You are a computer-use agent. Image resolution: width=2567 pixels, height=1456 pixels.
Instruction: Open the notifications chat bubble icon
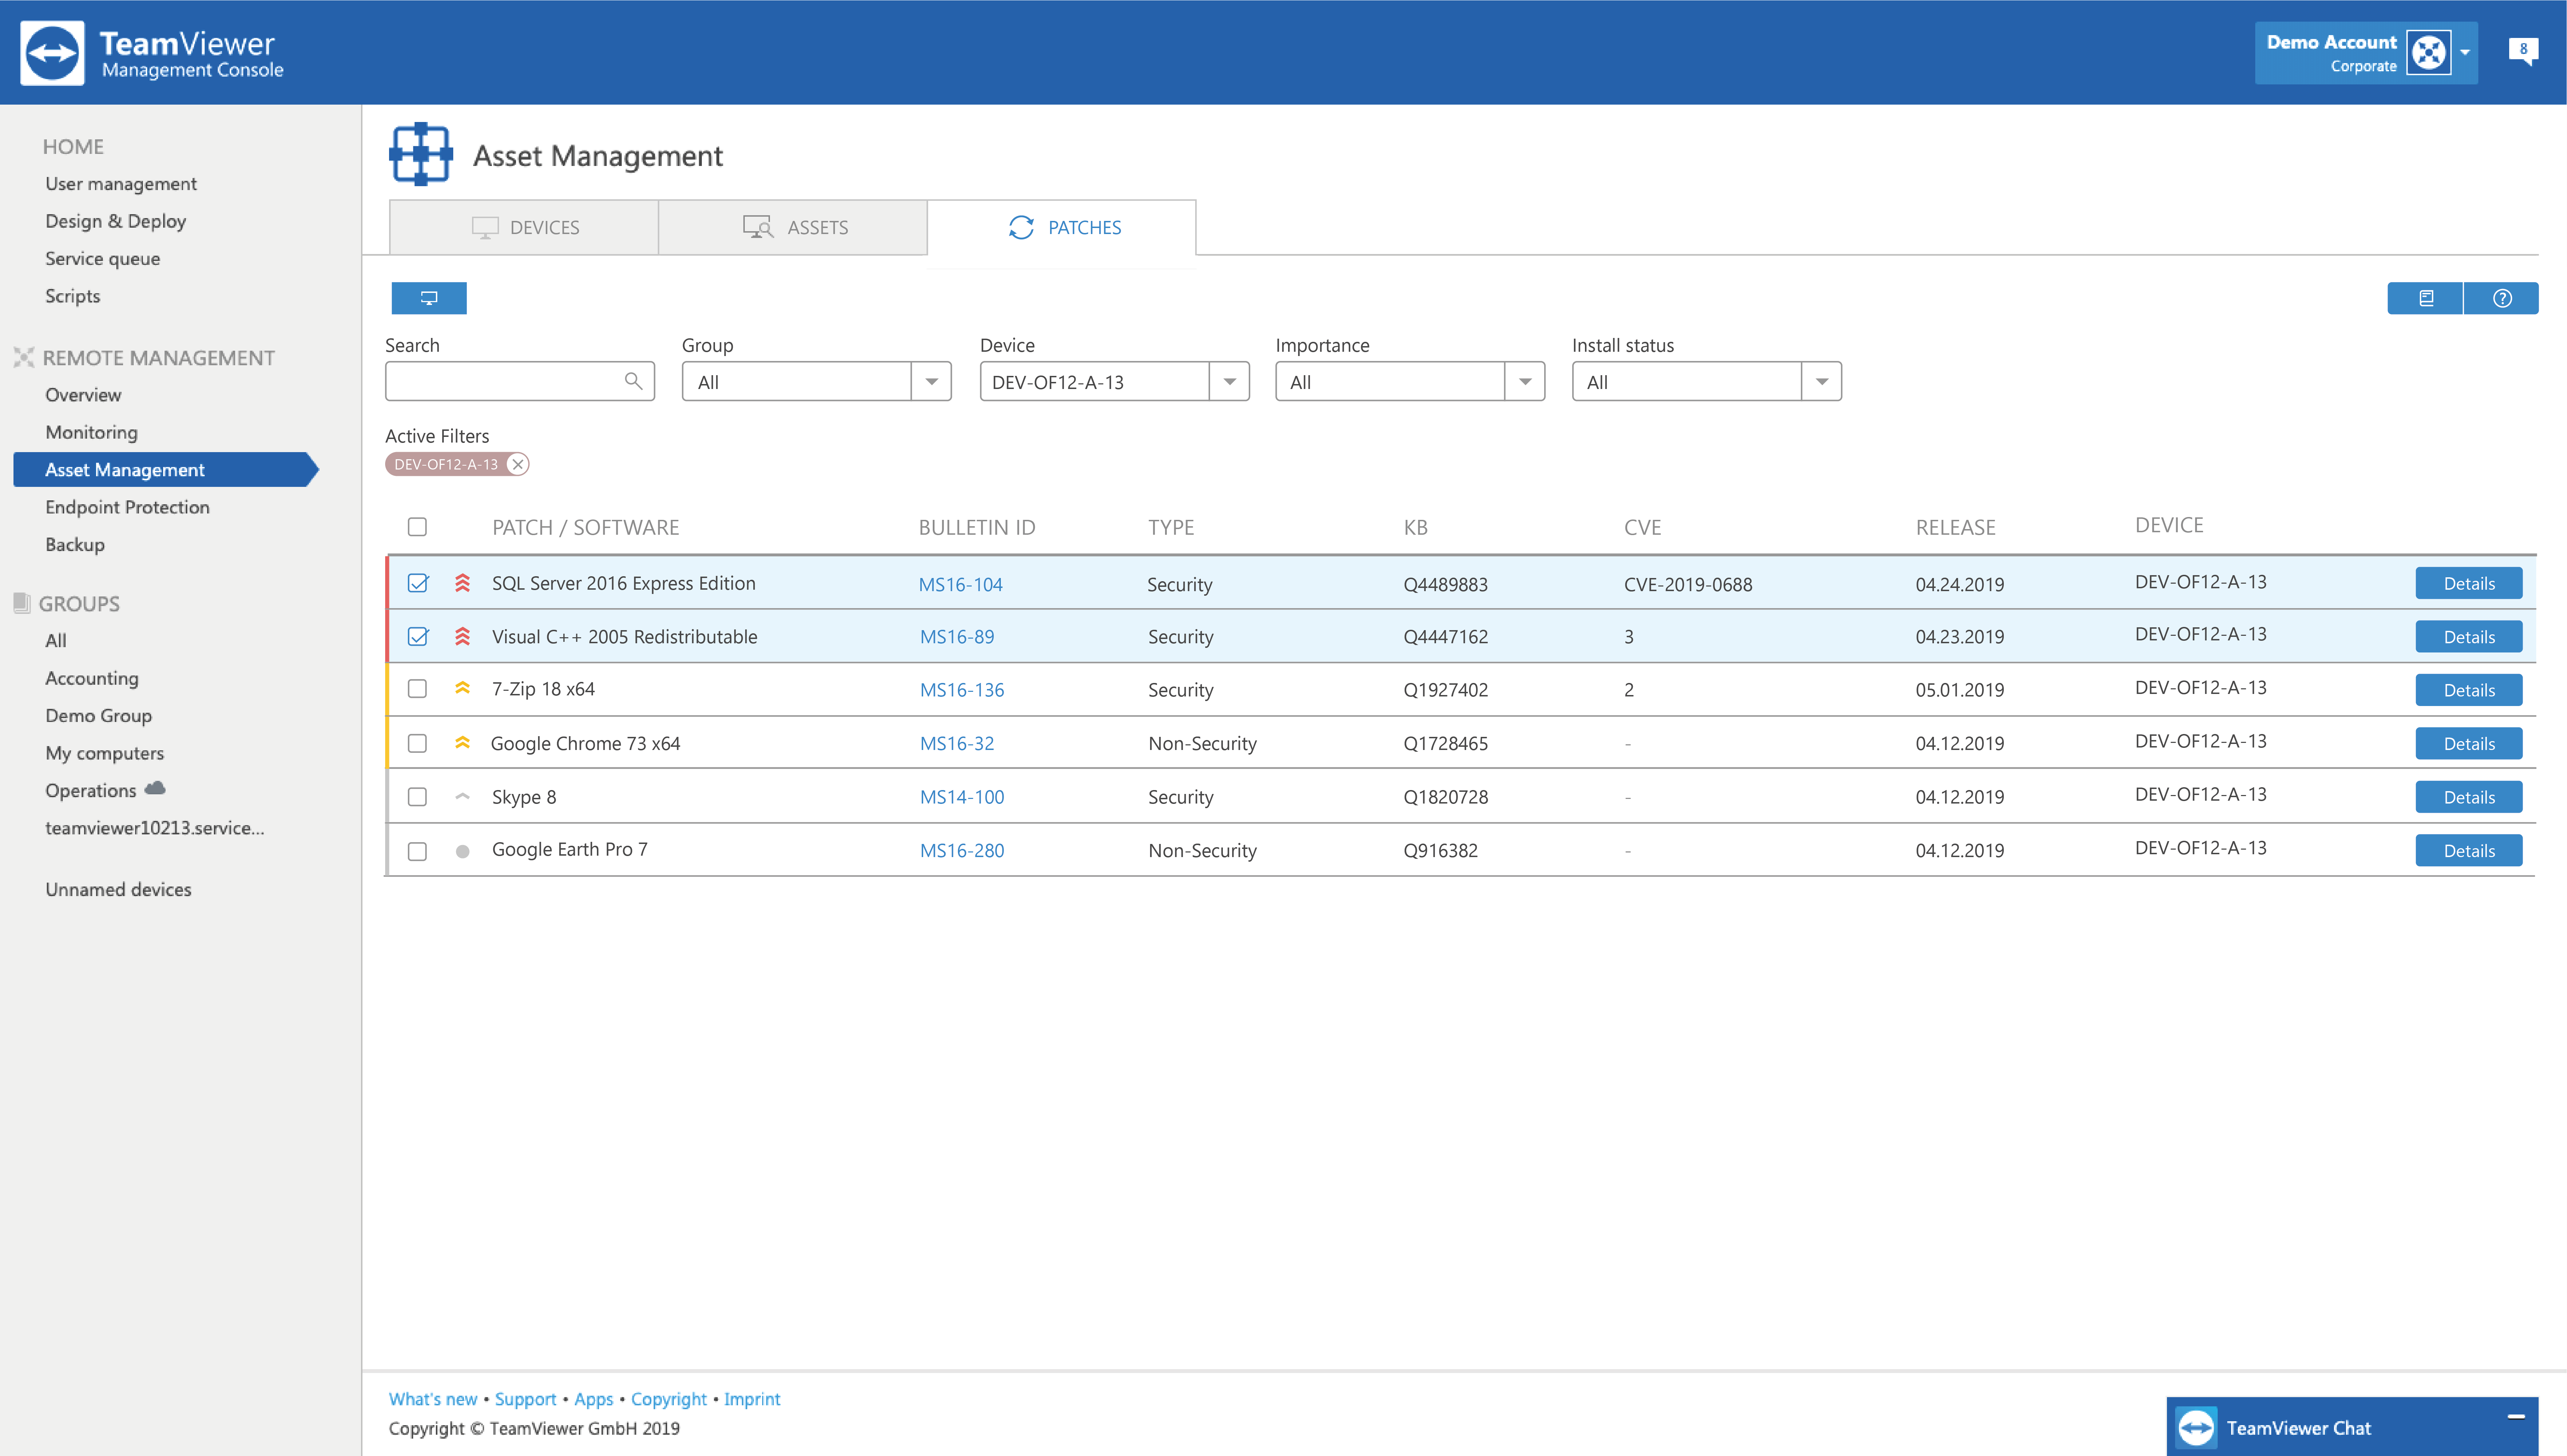tap(2523, 51)
